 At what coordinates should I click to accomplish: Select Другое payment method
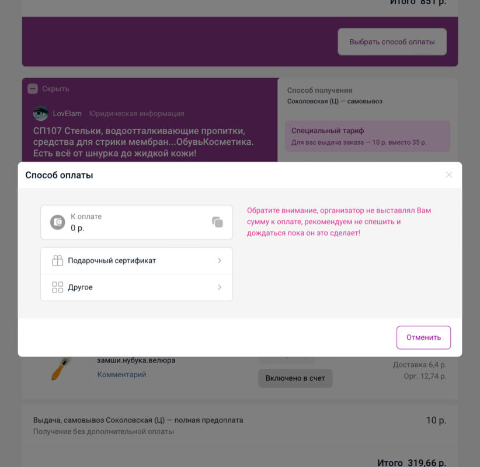pyautogui.click(x=80, y=287)
